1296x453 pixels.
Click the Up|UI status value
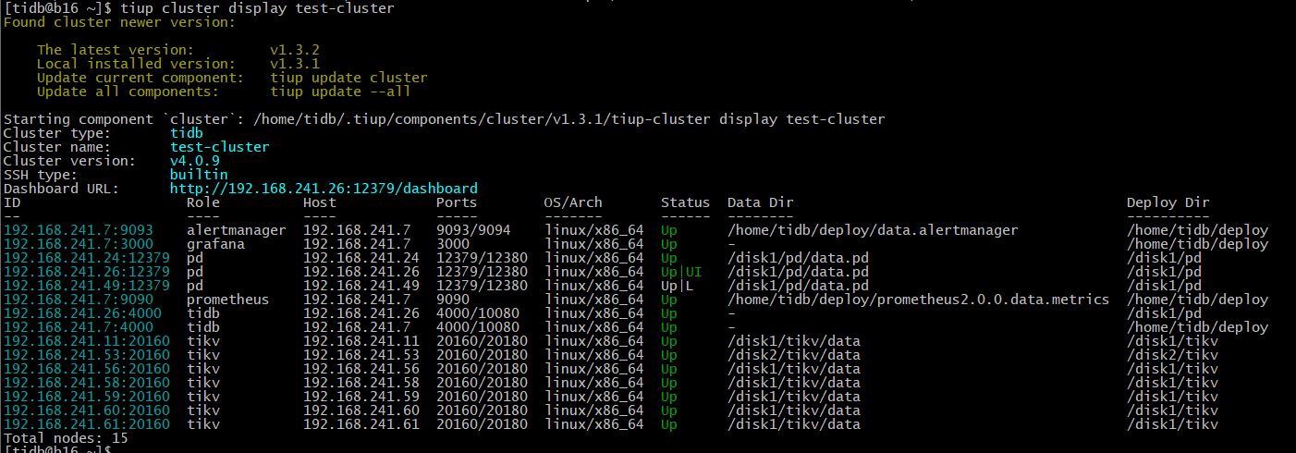681,272
